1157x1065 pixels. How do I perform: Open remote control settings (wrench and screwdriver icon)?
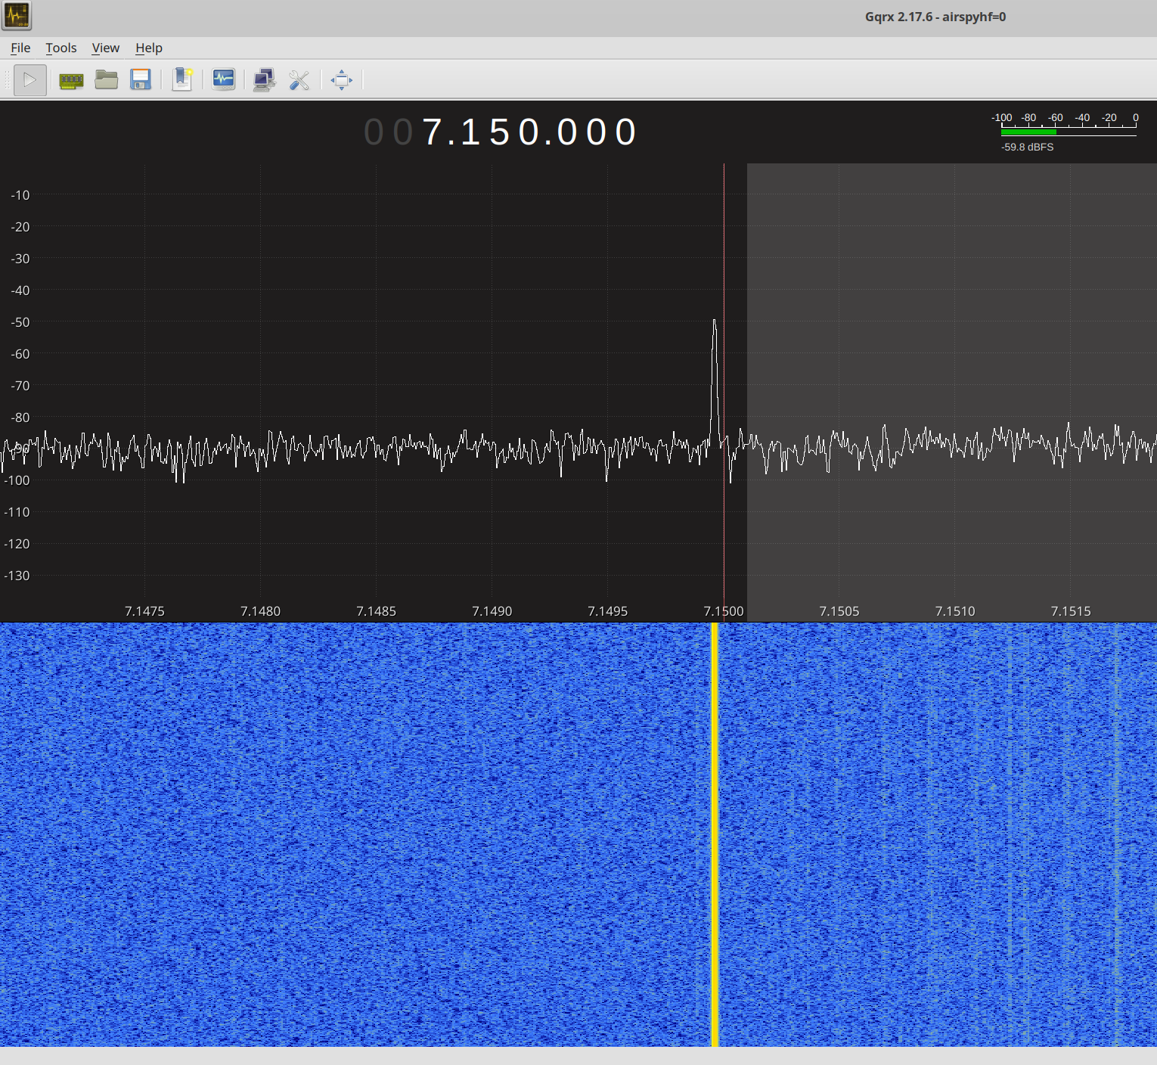(x=299, y=80)
